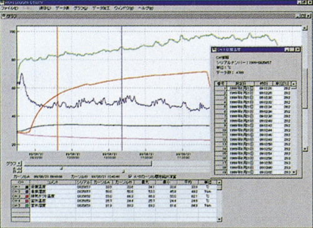Open the データ表 menu in the menu bar
The image size is (313, 228).
63,8
